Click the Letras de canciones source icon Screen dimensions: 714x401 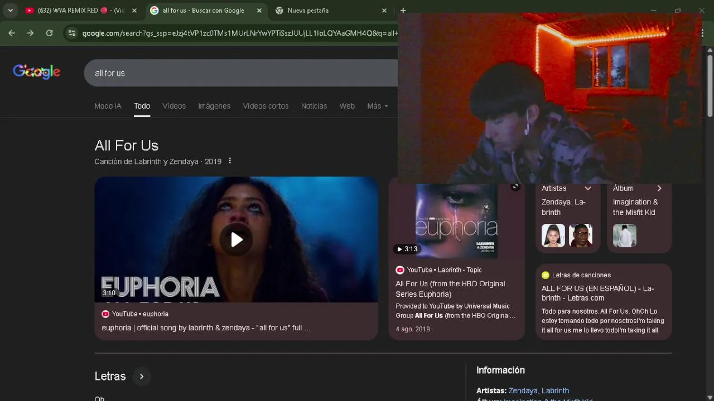click(546, 275)
